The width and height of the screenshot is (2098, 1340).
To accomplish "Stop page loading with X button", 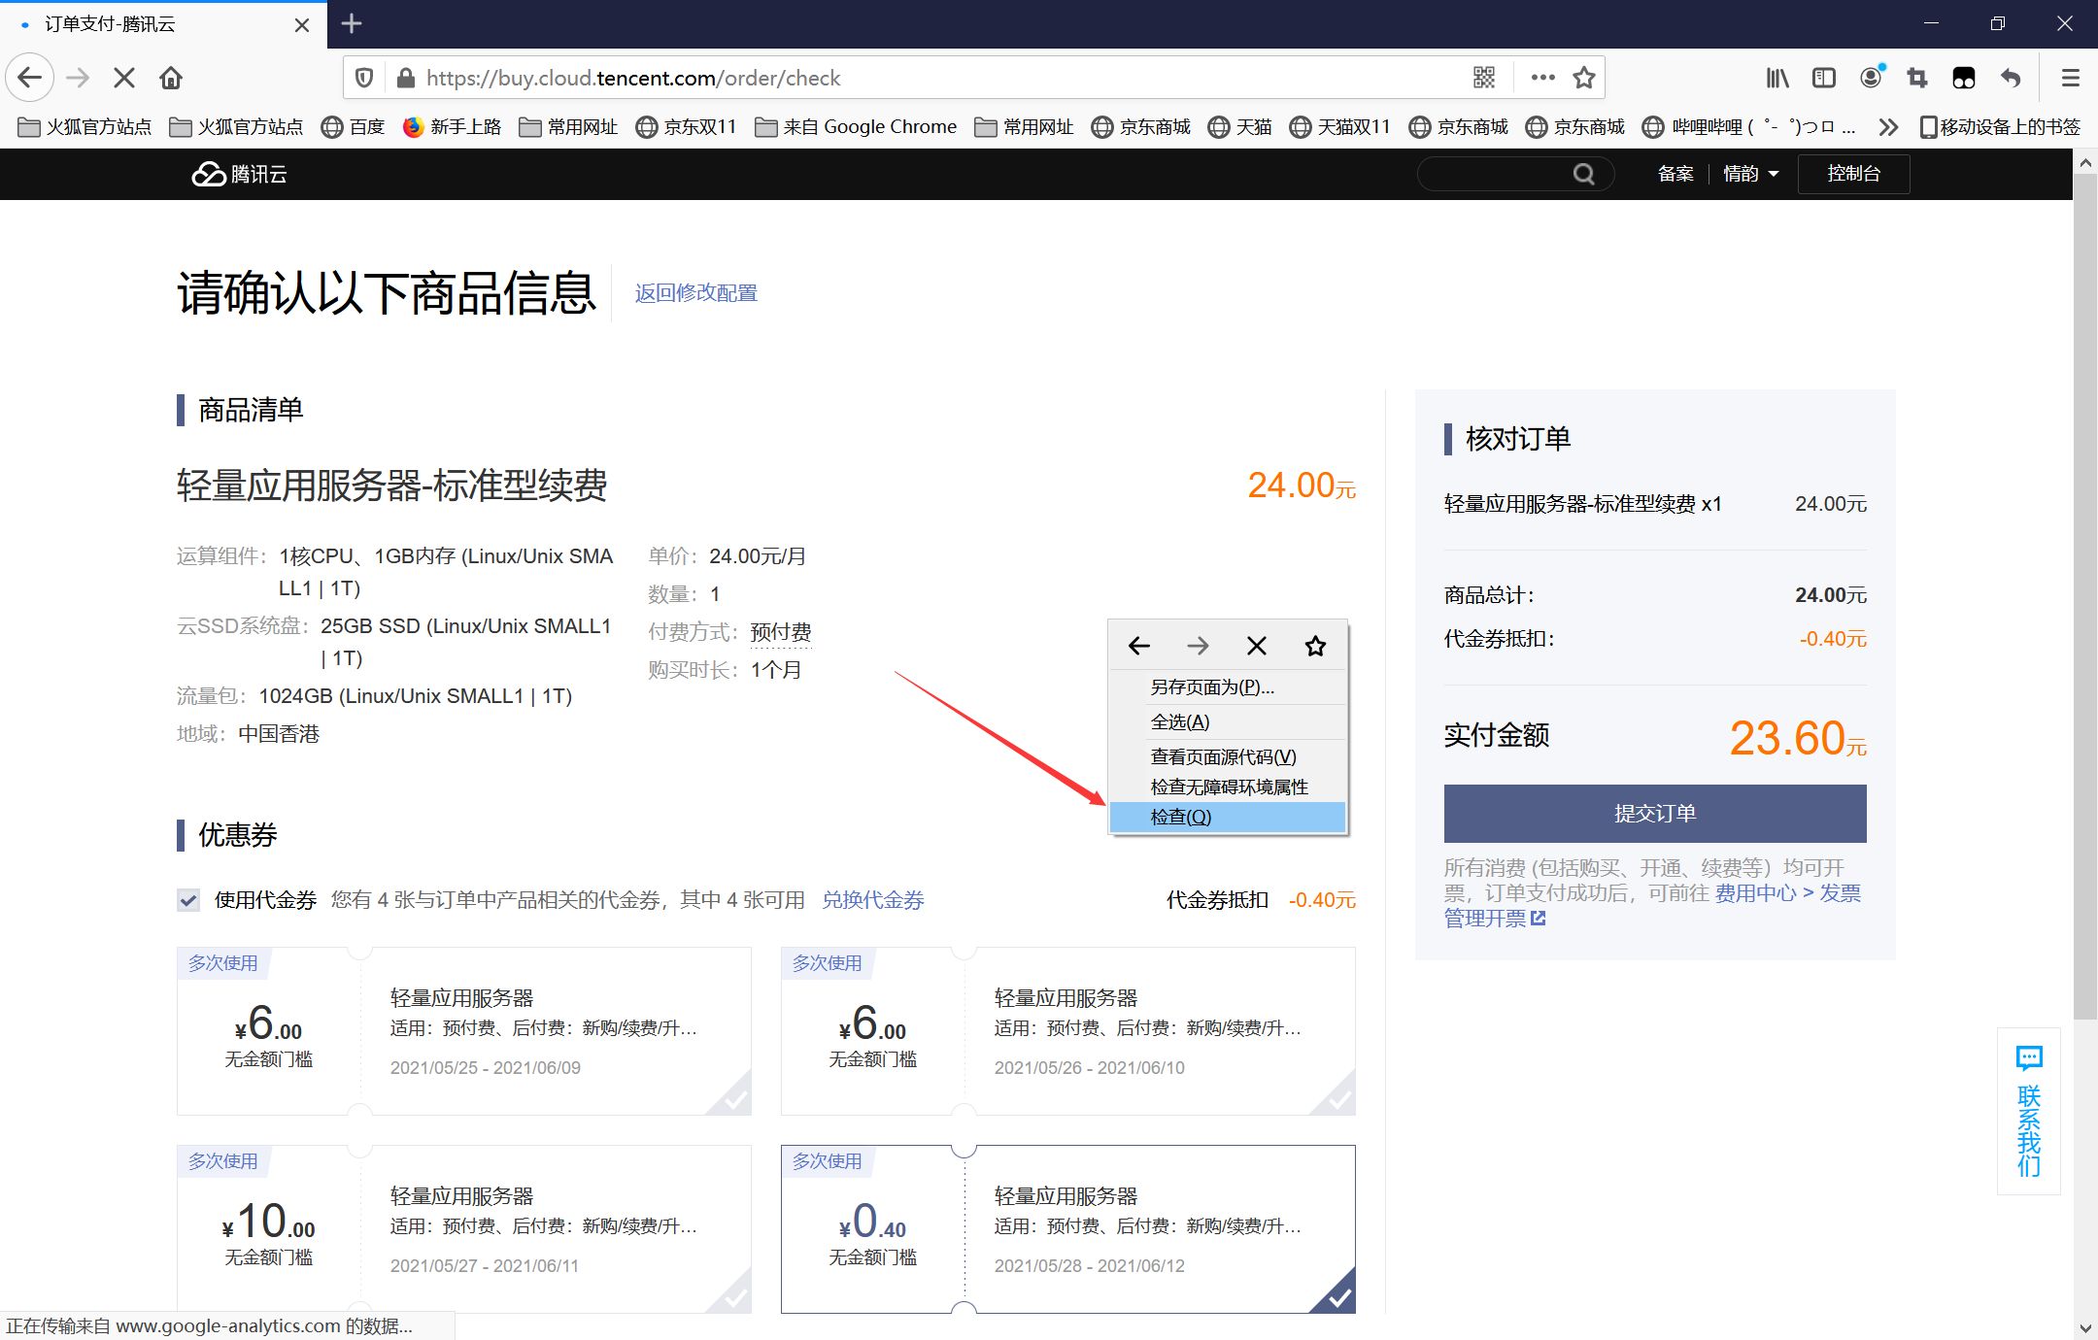I will pos(123,78).
